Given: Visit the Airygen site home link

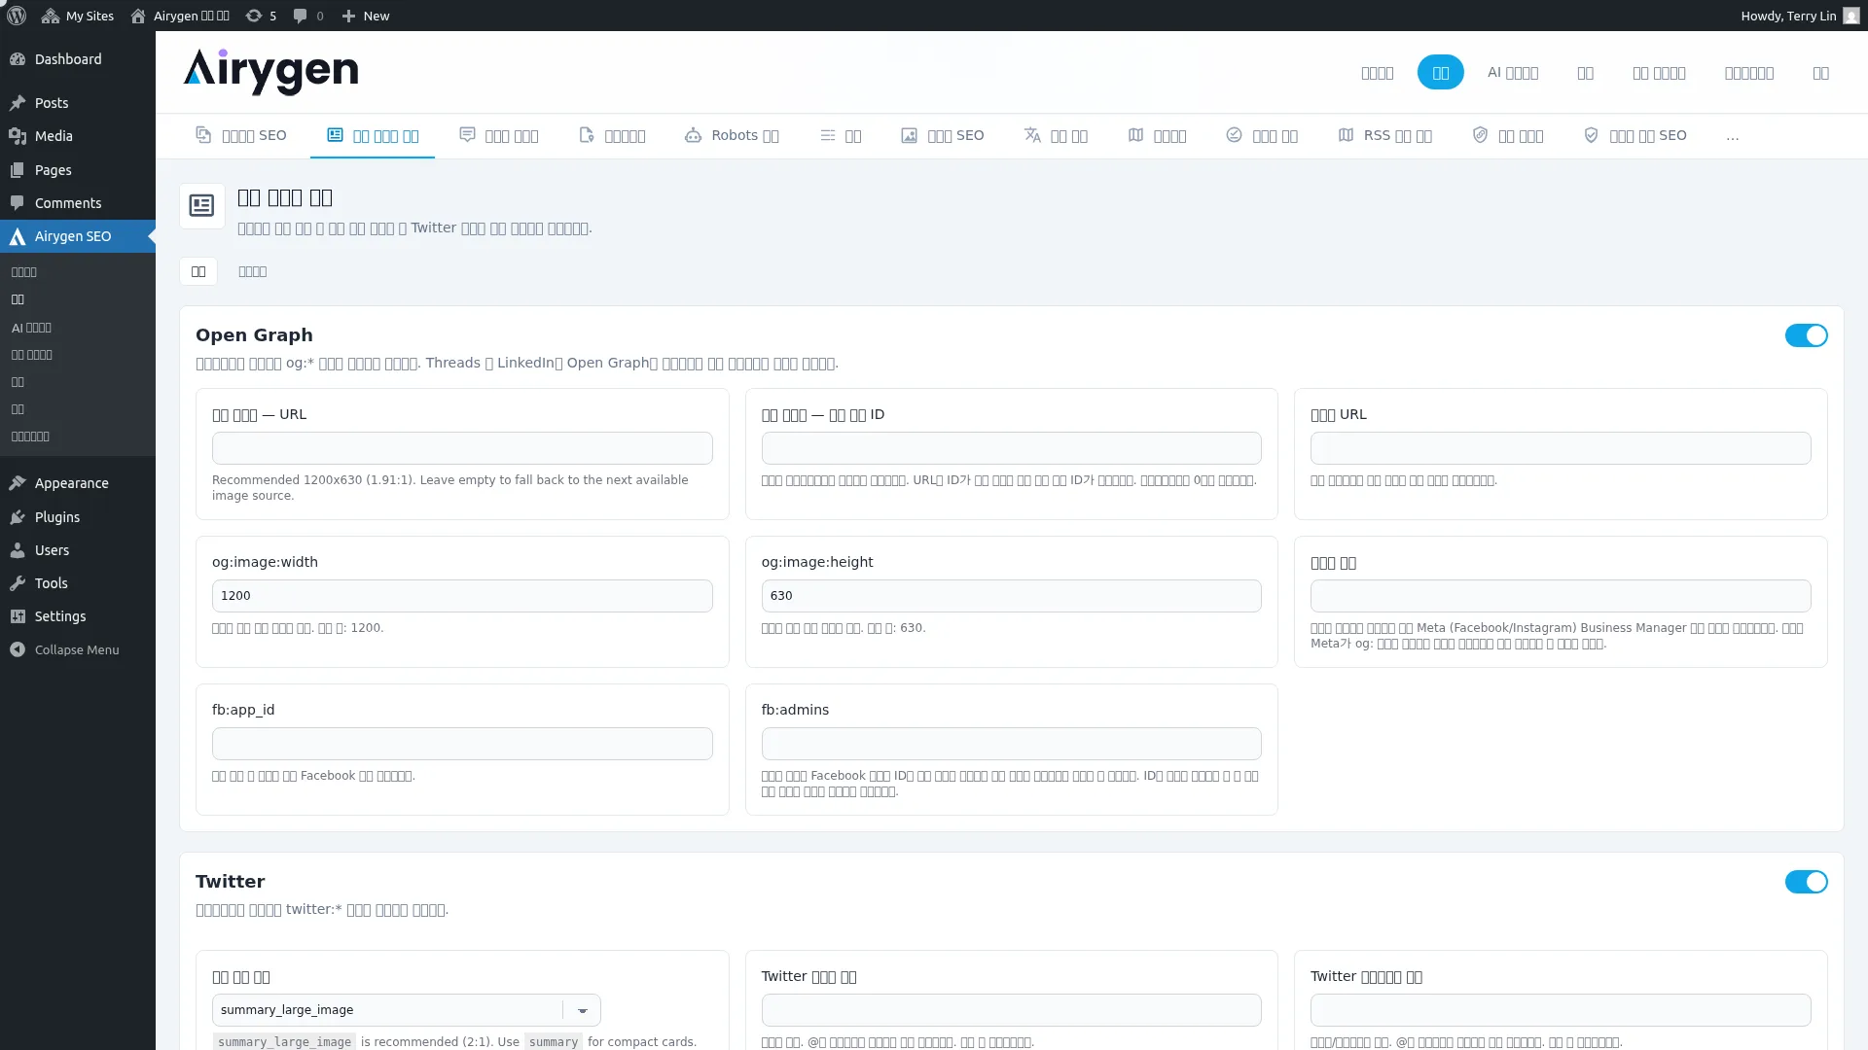Looking at the screenshot, I should pos(180,16).
